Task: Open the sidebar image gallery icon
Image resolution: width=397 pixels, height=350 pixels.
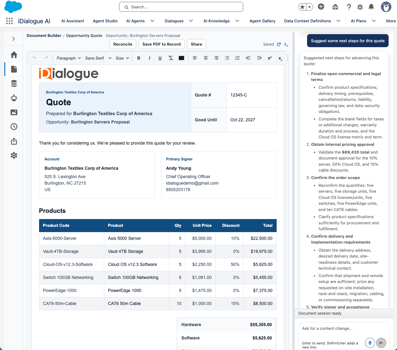Action: pos(14,112)
